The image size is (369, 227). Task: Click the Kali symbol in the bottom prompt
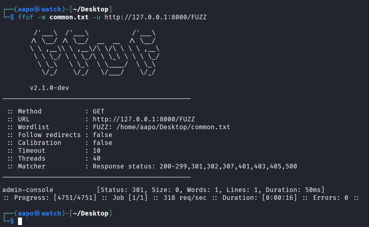click(x=37, y=214)
